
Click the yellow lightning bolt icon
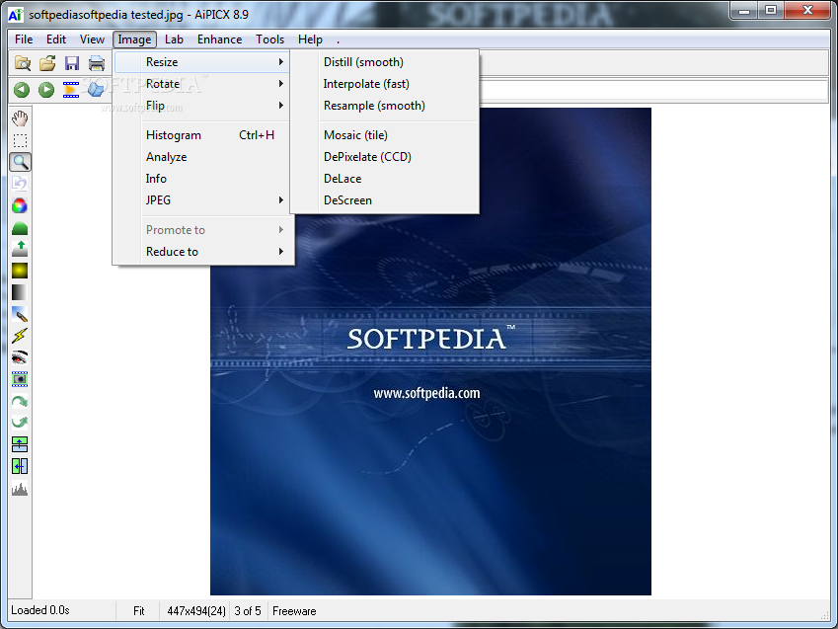[20, 336]
